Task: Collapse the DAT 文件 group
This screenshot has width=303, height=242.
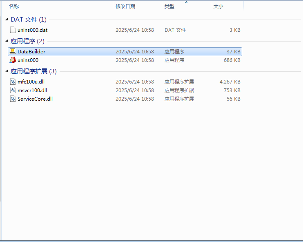Action: tap(7, 20)
